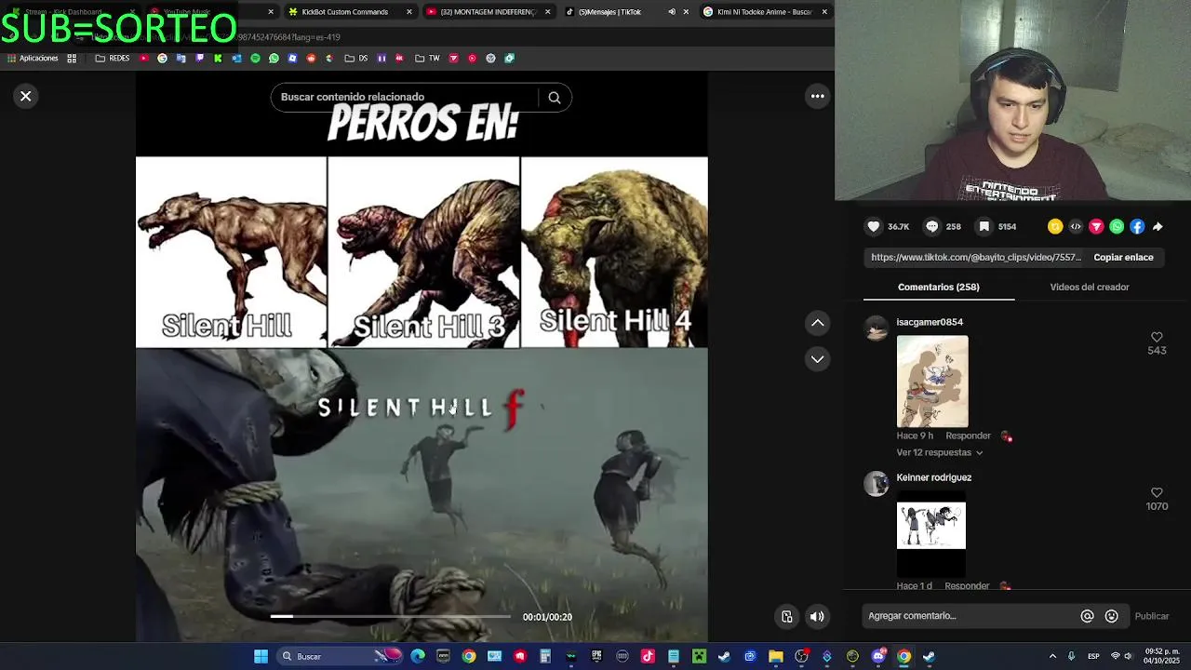Go to next video with down chevron
This screenshot has width=1191, height=670.
tap(817, 359)
